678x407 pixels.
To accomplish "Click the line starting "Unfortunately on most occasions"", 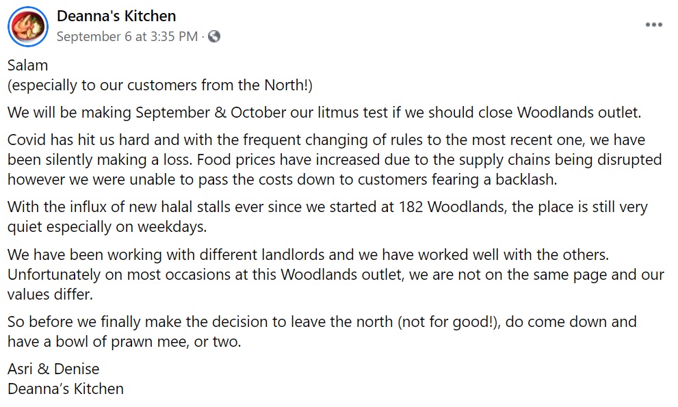I will 335,274.
